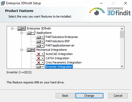The image size is (132, 102).
Task: Click red X icon for AutoCAD Integration
Action: tap(39, 54)
